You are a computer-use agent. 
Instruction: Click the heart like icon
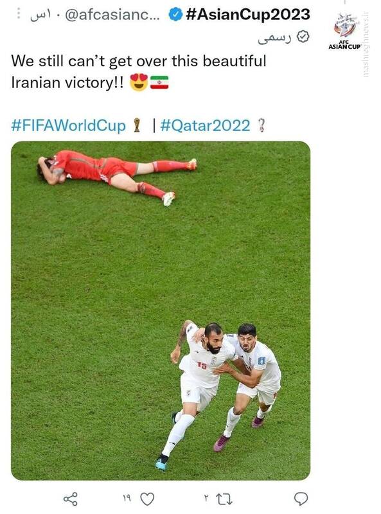pos(147,499)
